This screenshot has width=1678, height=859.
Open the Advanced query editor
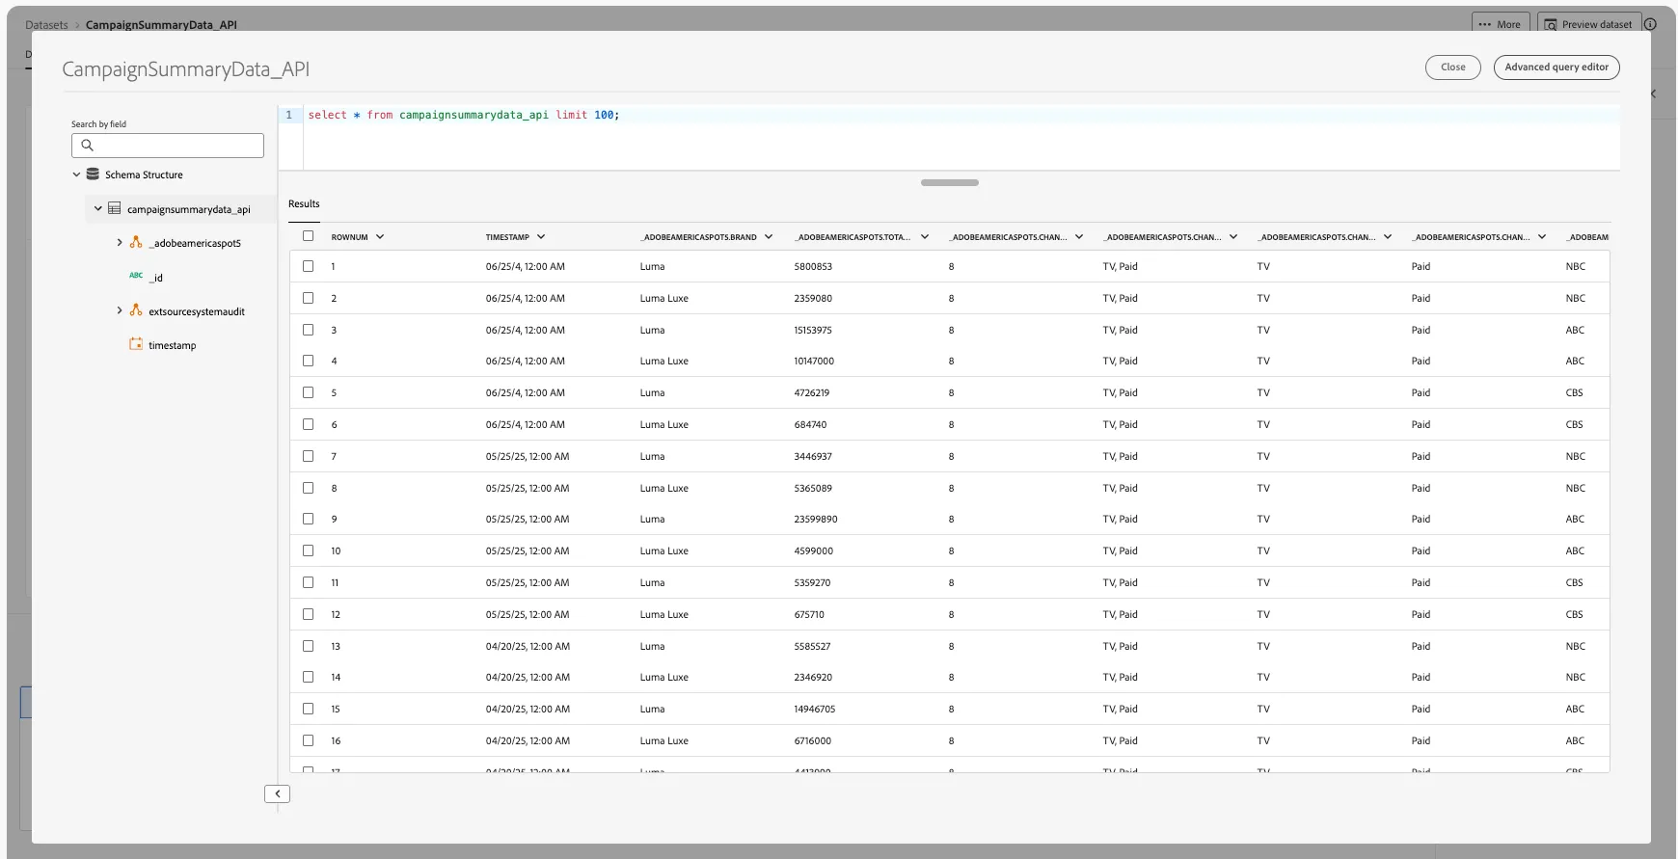[1556, 67]
